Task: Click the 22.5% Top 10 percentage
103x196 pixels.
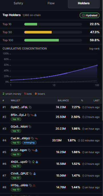Action: pyautogui.click(x=95, y=24)
